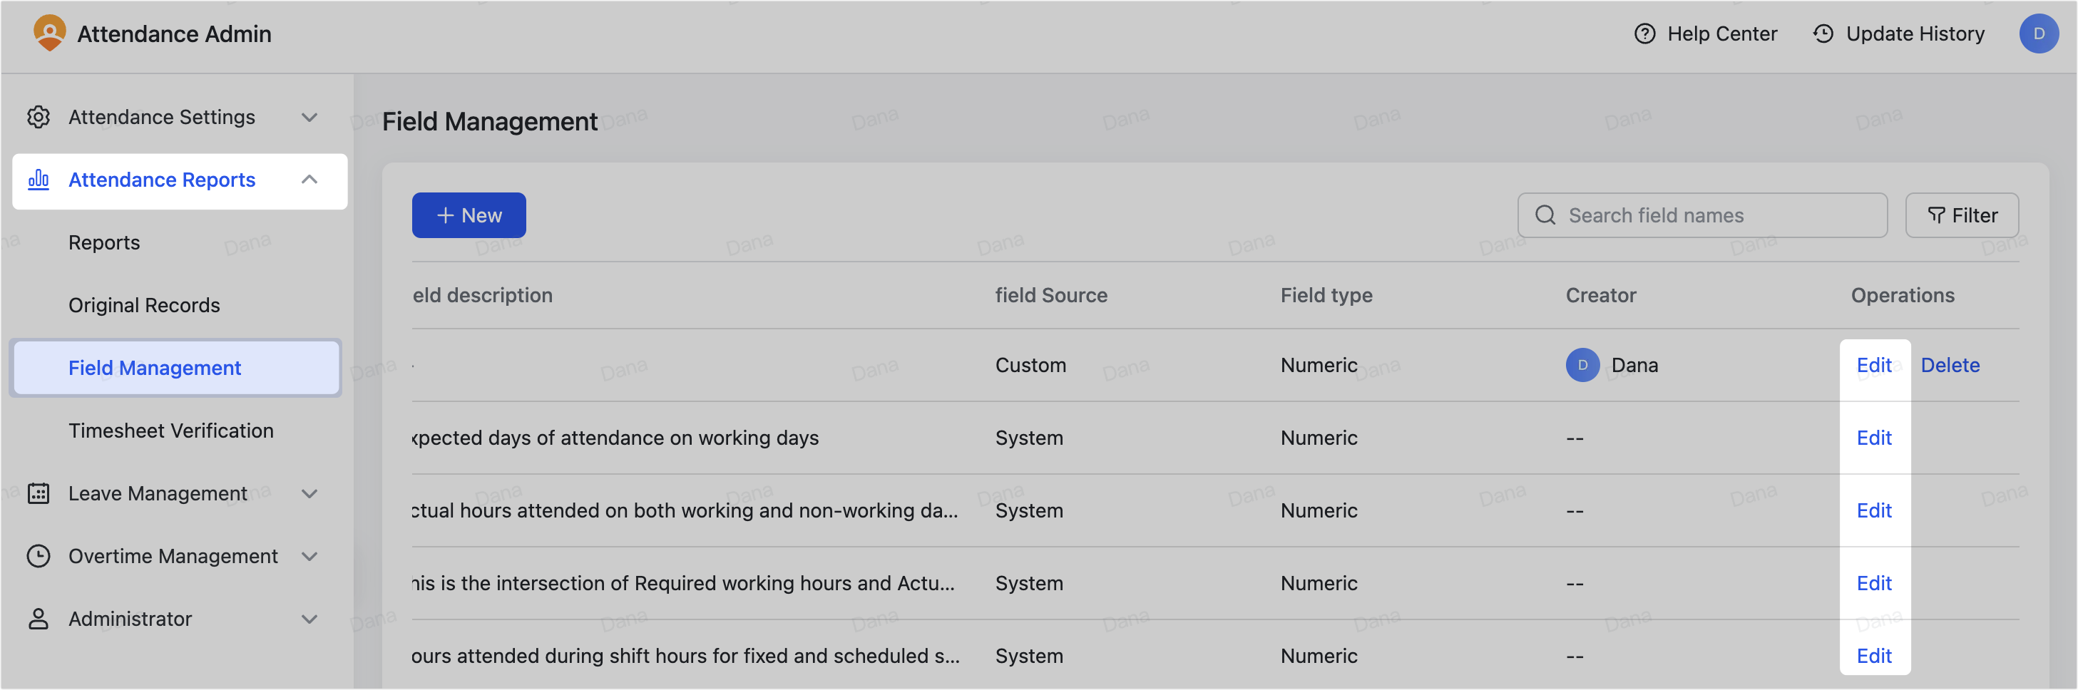Expand the Overtime Management section
This screenshot has height=690, width=2078.
[309, 556]
